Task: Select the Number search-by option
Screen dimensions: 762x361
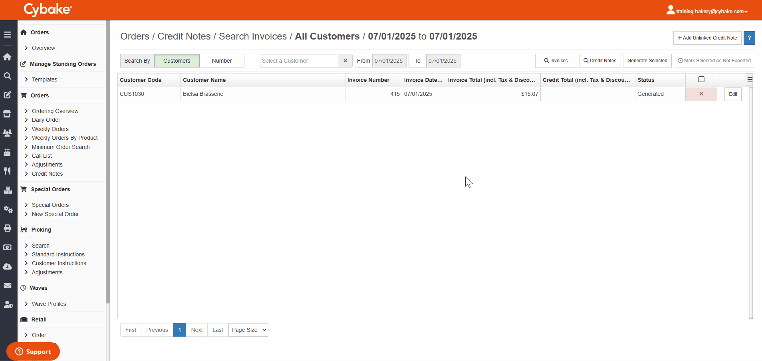Action: click(x=222, y=61)
